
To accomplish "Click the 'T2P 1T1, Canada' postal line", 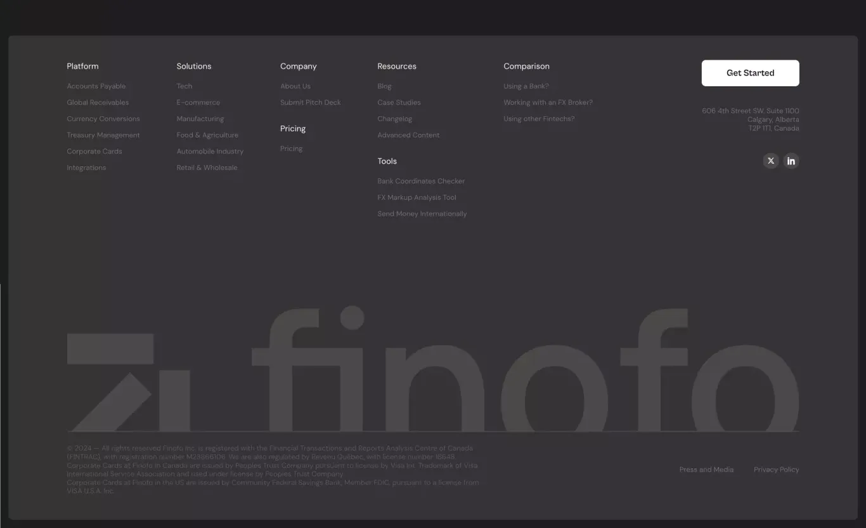I will point(774,128).
